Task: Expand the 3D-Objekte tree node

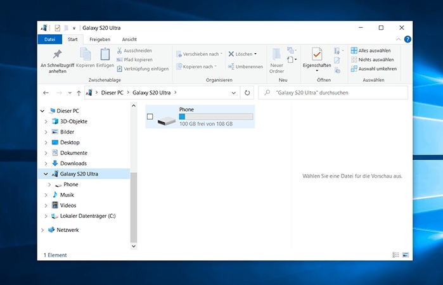Action: (46, 122)
